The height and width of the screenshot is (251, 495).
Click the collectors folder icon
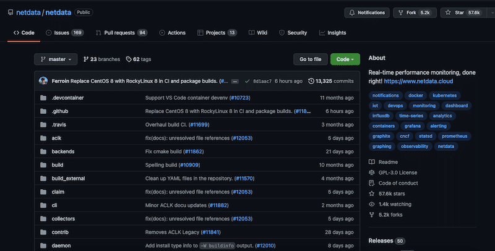(43, 219)
